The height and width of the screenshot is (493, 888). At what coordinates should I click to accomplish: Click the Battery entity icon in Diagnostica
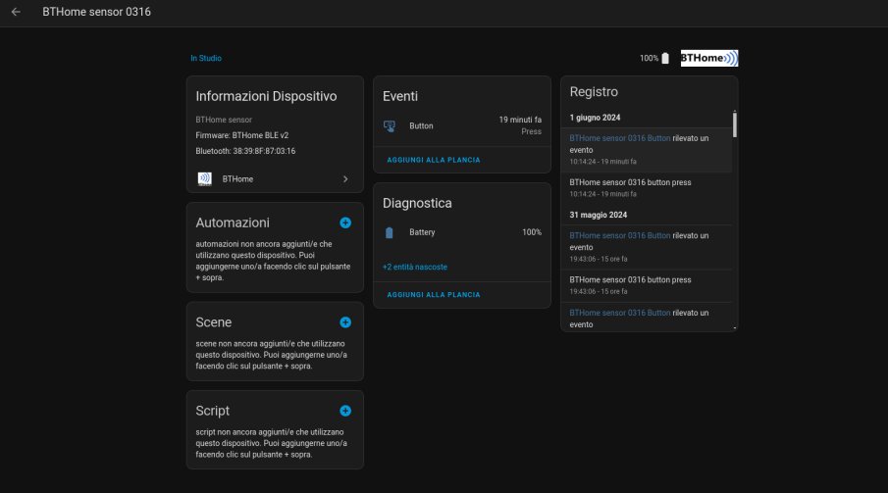(x=390, y=232)
